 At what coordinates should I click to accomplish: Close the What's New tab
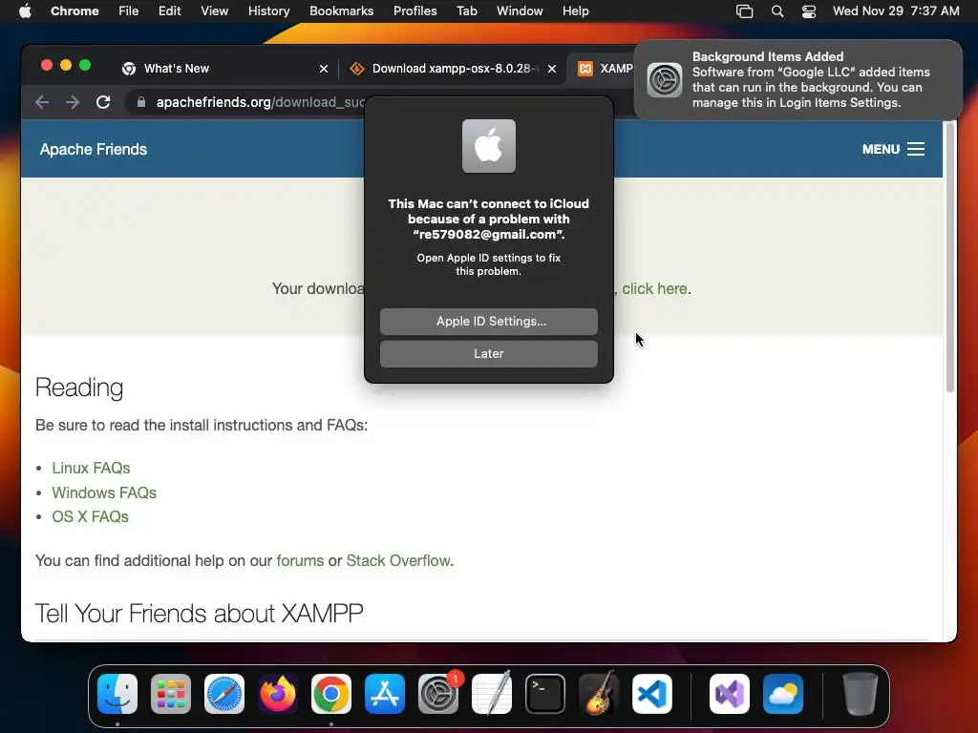click(324, 69)
